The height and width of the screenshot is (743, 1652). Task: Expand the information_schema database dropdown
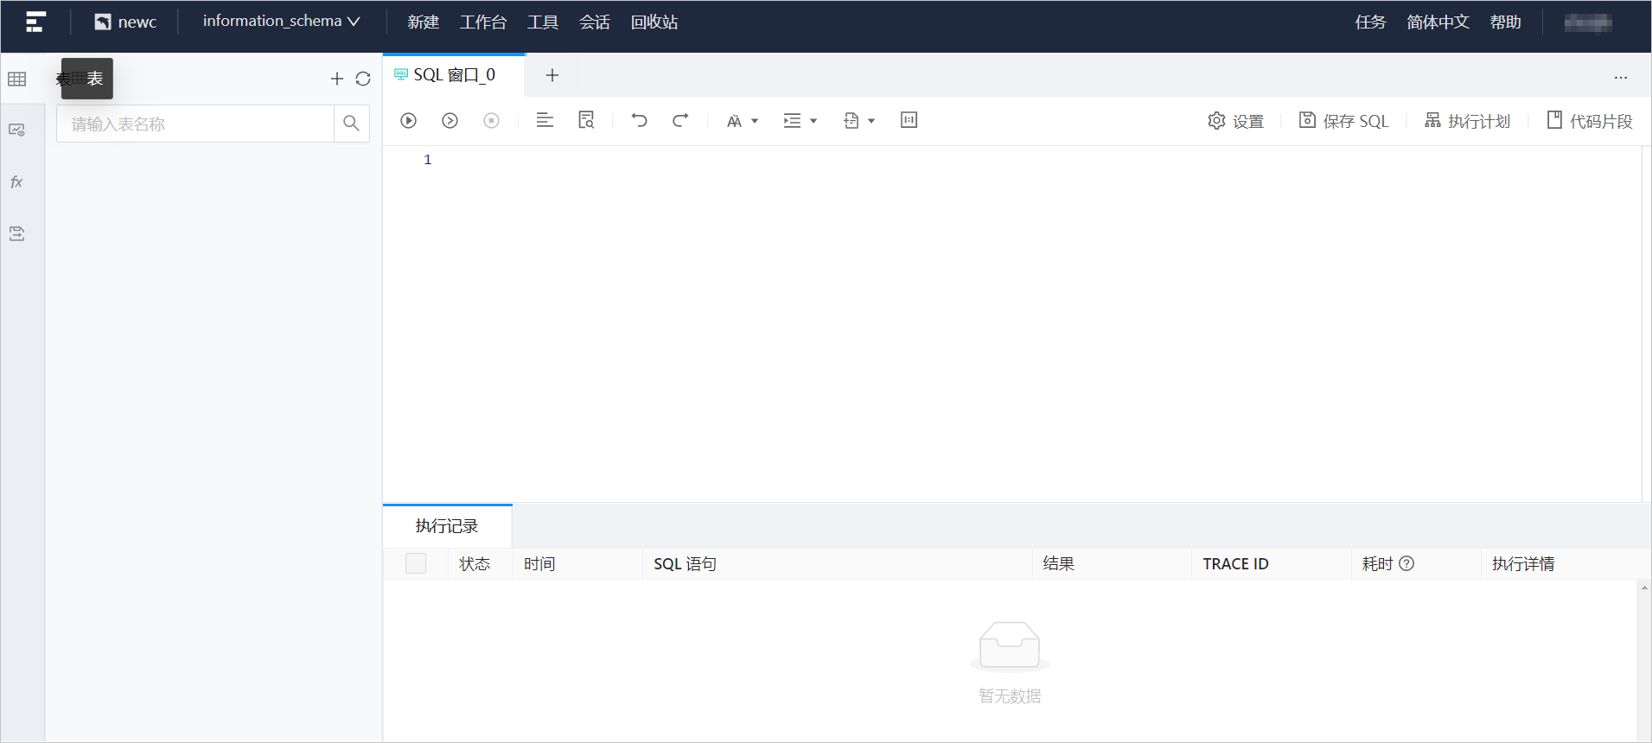(x=281, y=22)
